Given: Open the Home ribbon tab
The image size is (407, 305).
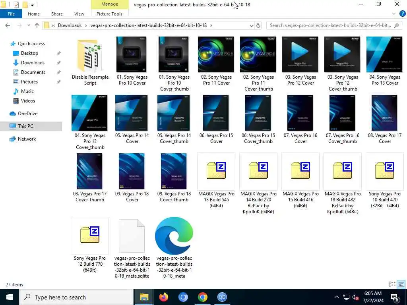Looking at the screenshot, I should [x=34, y=14].
